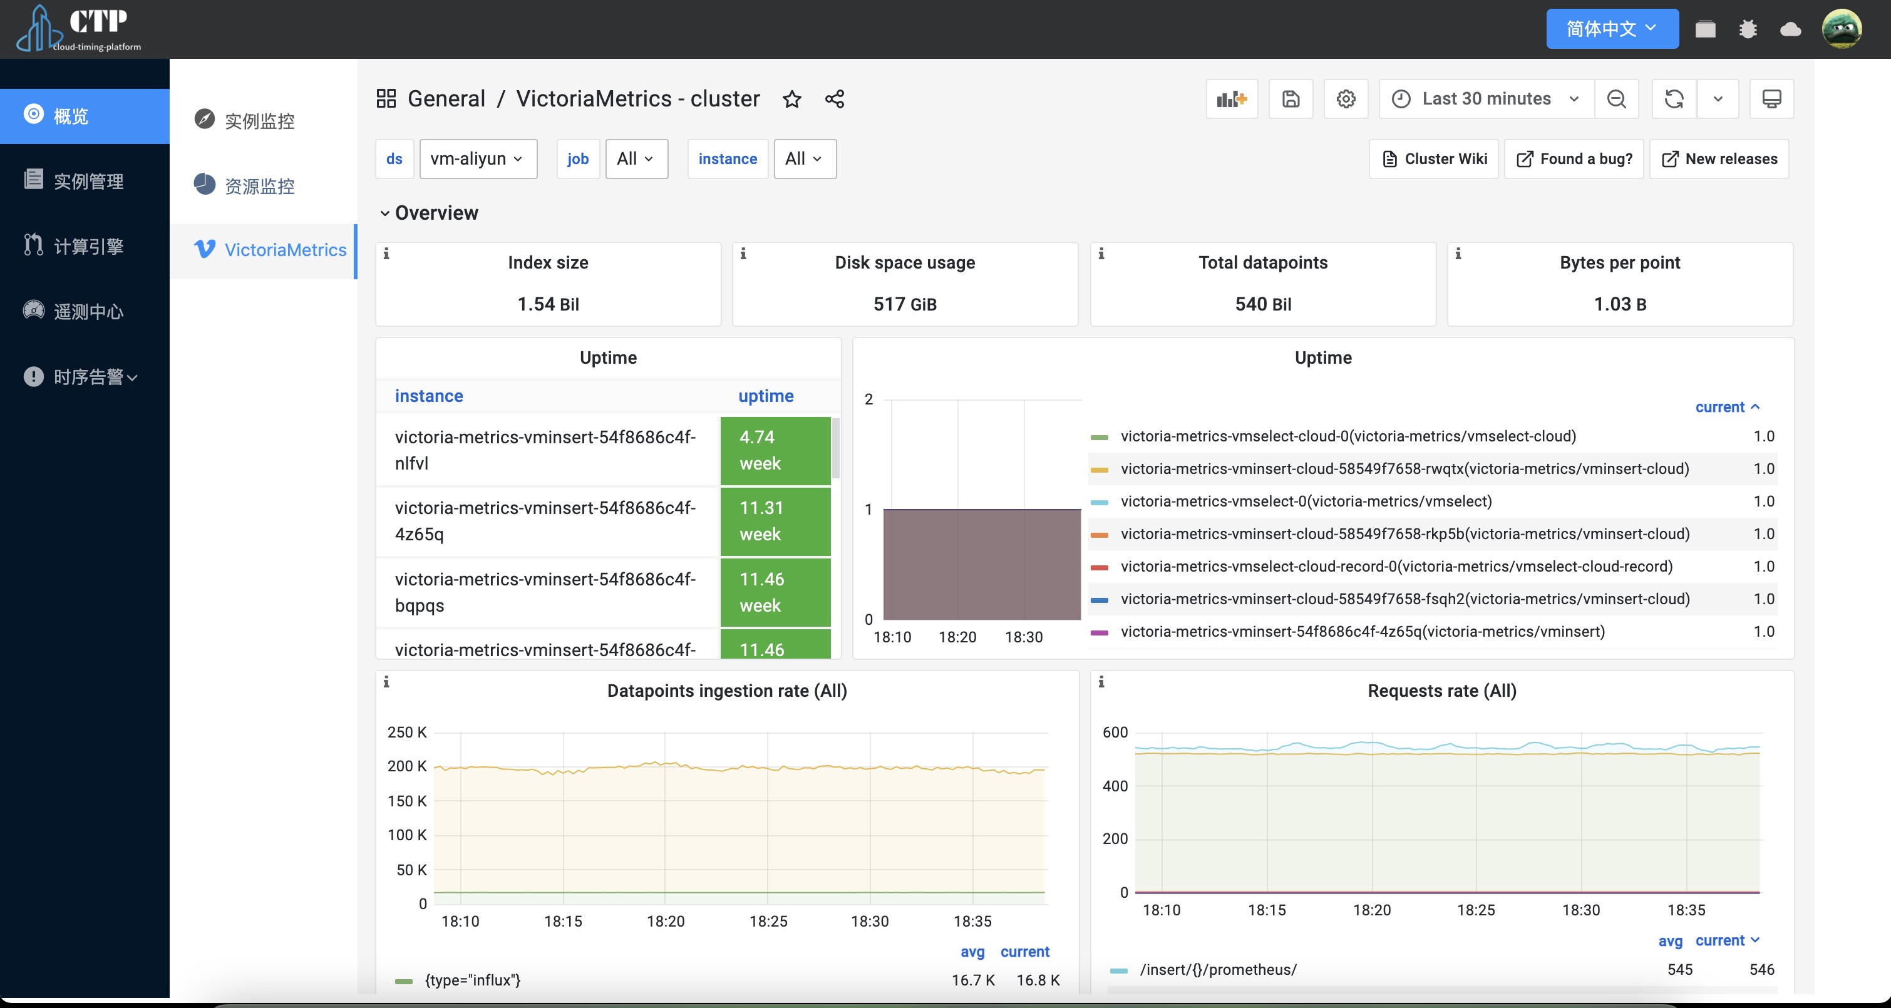Screen dimensions: 1891x1008
Task: Select 概览 in the left sidebar
Action: [85, 116]
